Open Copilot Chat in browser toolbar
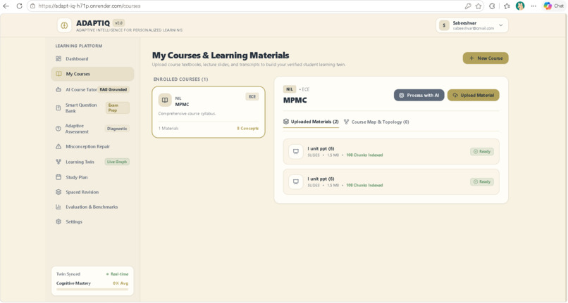Image resolution: width=568 pixels, height=303 pixels. point(554,6)
